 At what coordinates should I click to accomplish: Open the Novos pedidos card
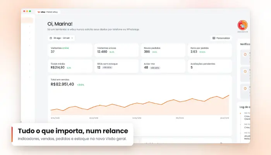163,50
